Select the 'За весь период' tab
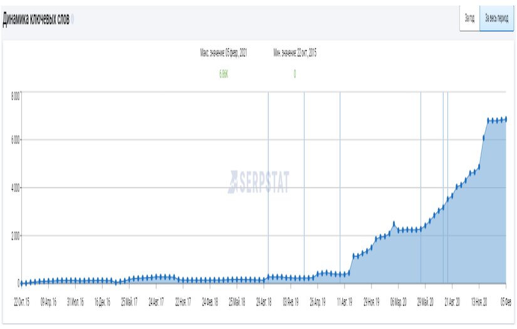 click(496, 18)
